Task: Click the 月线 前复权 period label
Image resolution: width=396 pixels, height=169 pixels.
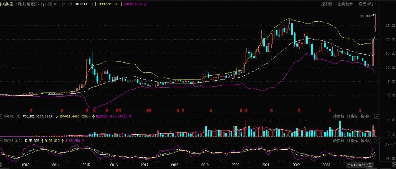Action: click(x=27, y=4)
